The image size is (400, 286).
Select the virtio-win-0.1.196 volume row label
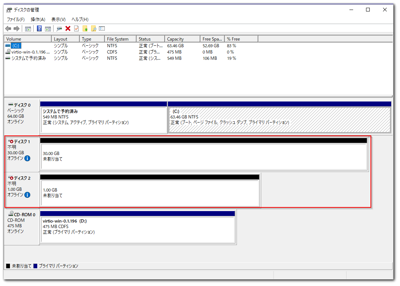coord(30,52)
